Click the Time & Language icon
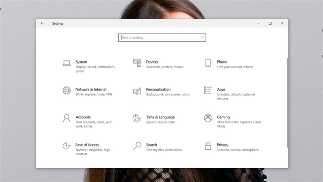 137,118
